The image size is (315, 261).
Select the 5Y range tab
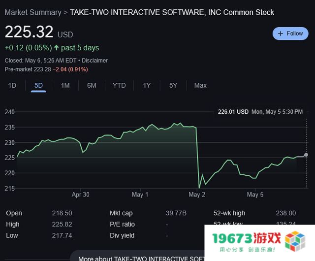173,86
